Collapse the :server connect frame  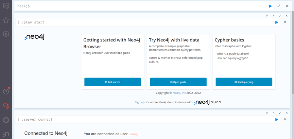274,113
